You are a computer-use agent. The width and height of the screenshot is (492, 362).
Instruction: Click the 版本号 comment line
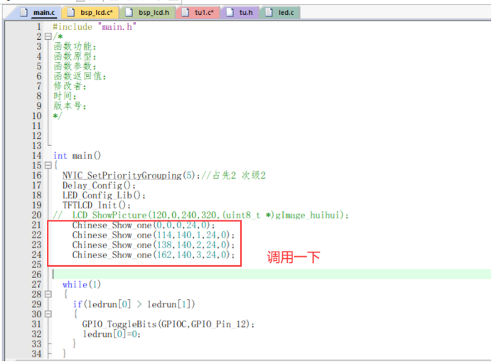click(x=70, y=106)
